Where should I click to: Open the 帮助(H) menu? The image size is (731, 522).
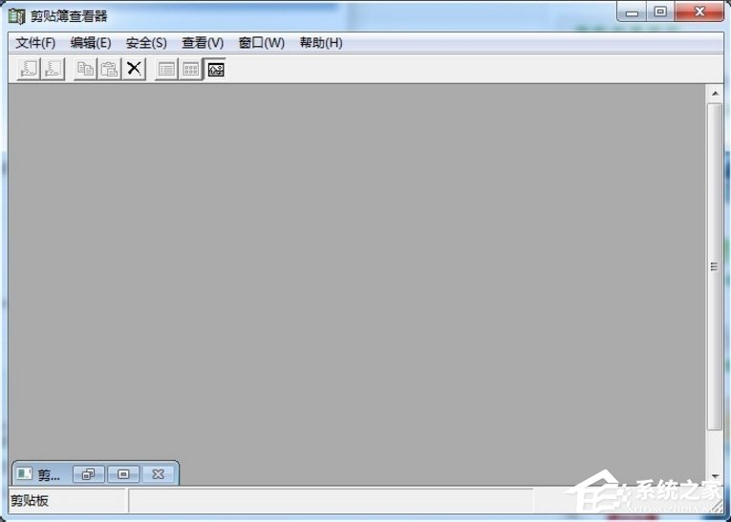click(321, 43)
